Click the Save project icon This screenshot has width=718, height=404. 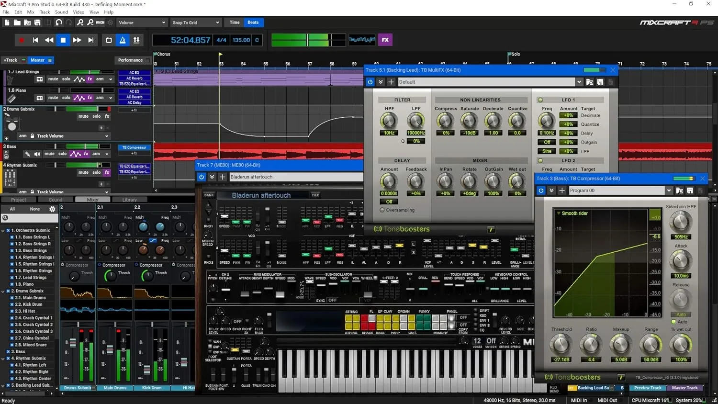(x=38, y=22)
